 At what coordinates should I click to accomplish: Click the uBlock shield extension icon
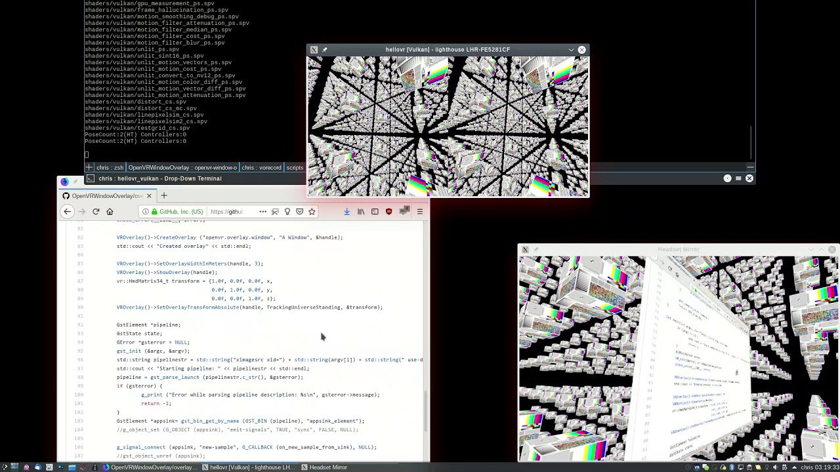(x=388, y=212)
